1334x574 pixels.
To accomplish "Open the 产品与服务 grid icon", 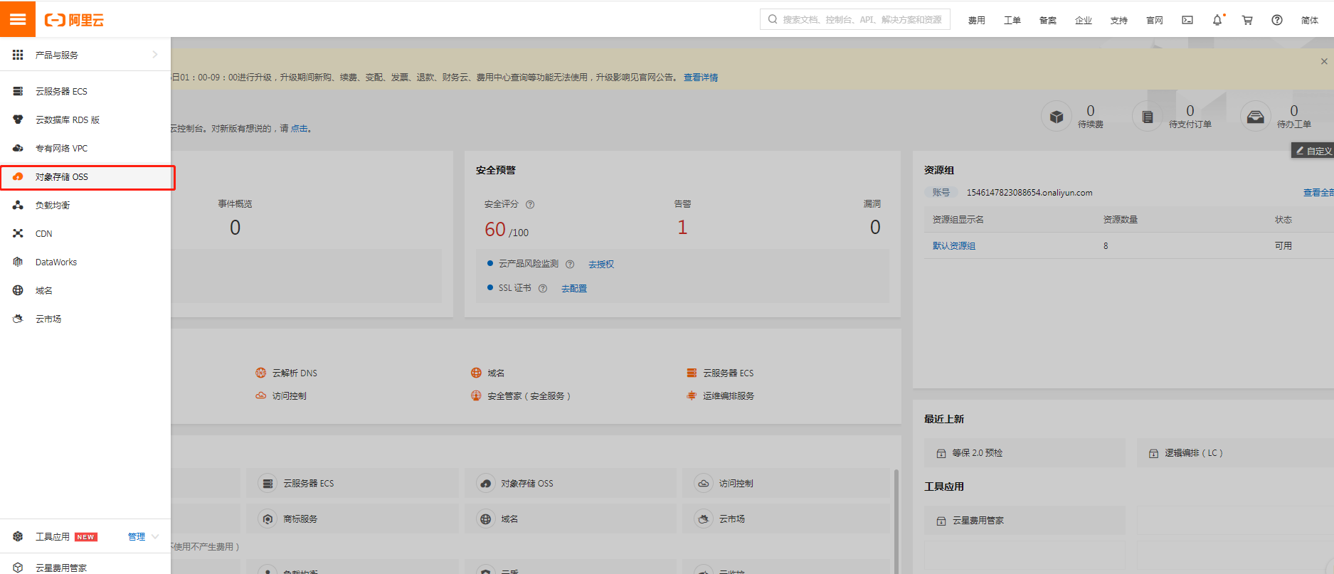I will 18,55.
